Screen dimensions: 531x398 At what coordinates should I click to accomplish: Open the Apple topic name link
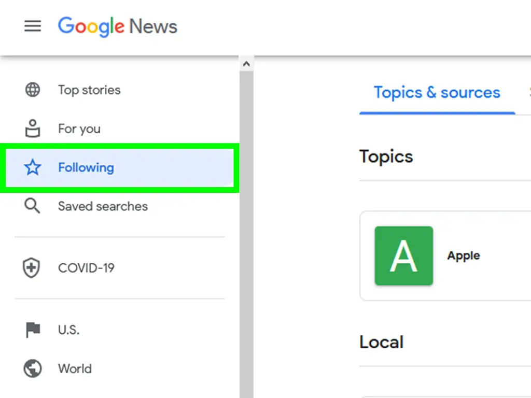[x=464, y=255]
